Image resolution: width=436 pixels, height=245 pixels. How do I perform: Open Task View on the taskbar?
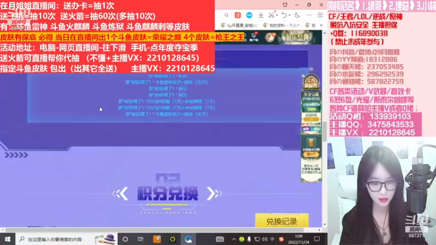[x=141, y=239]
